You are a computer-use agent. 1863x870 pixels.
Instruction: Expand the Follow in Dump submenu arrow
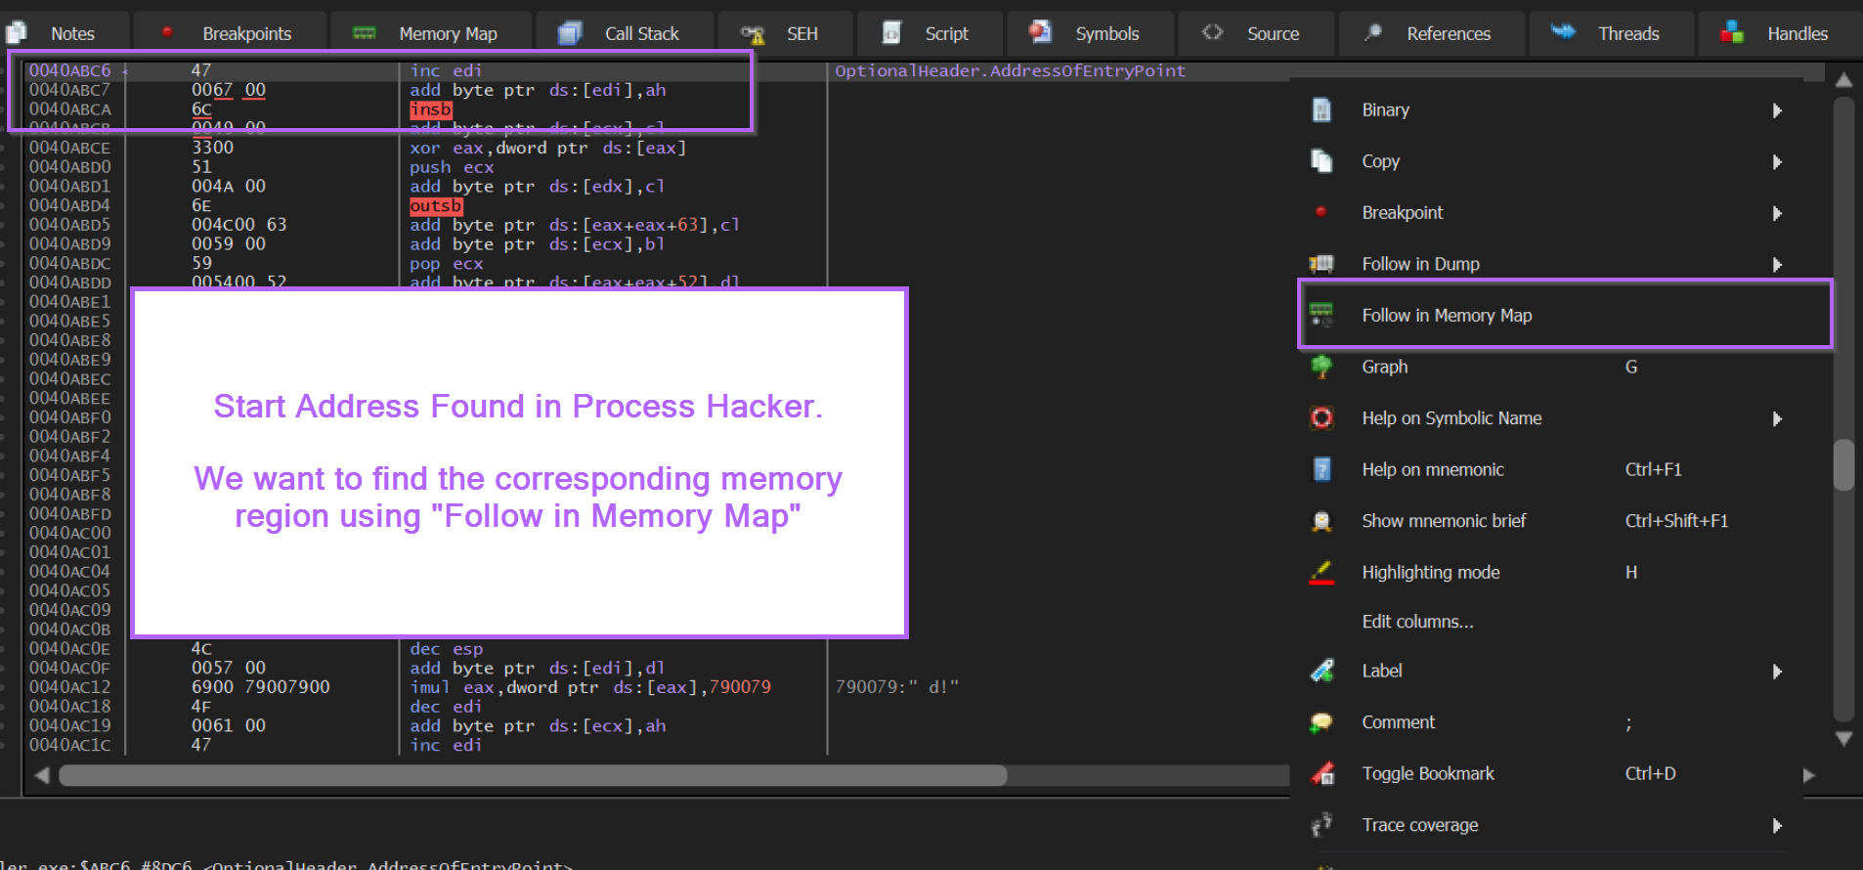[1777, 265]
